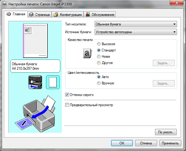
Task: Click the document page preview thumbnail
Action: point(35,41)
